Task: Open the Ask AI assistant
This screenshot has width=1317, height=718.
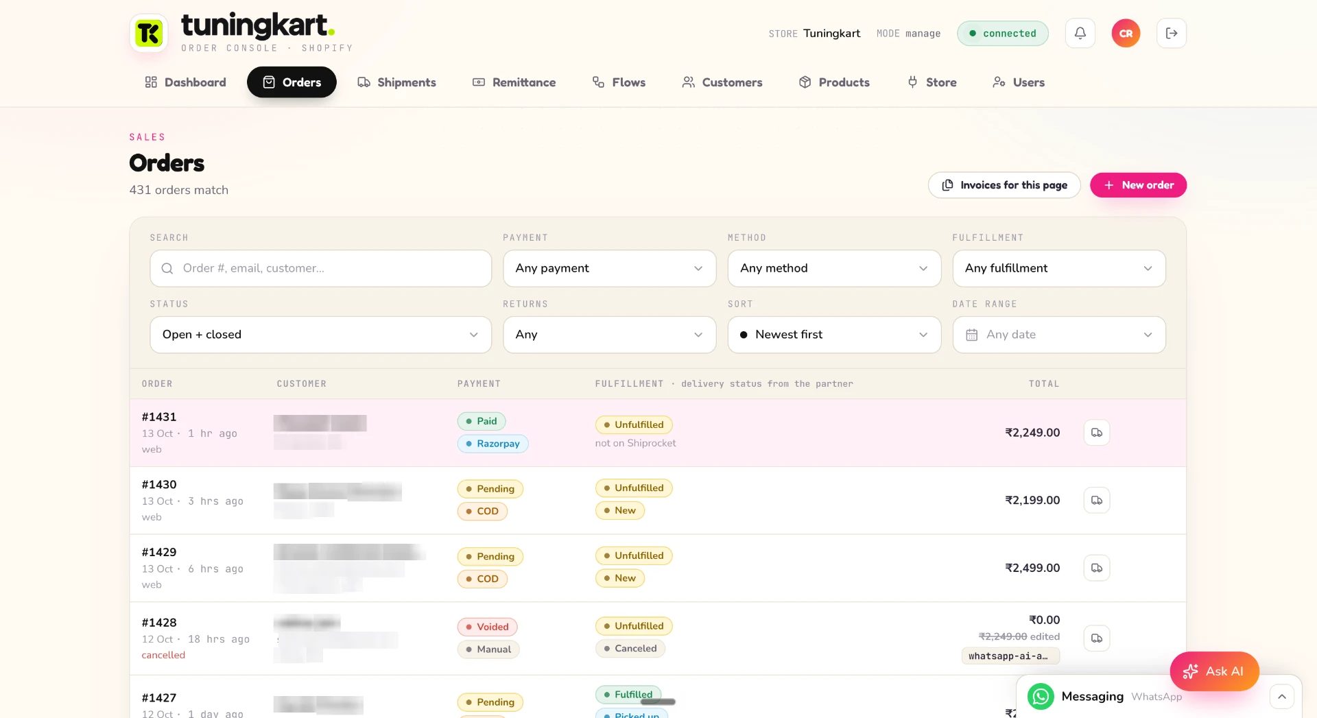Action: (x=1214, y=671)
